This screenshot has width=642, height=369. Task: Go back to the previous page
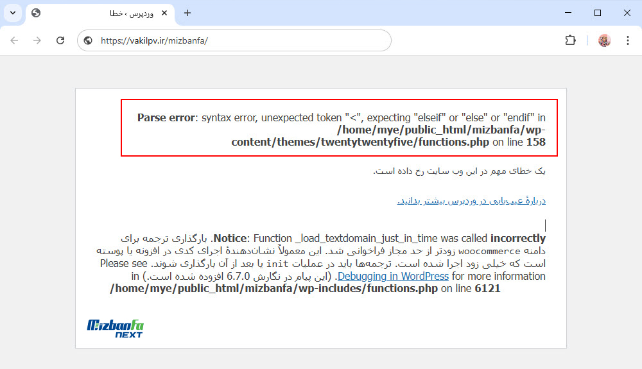click(x=14, y=40)
